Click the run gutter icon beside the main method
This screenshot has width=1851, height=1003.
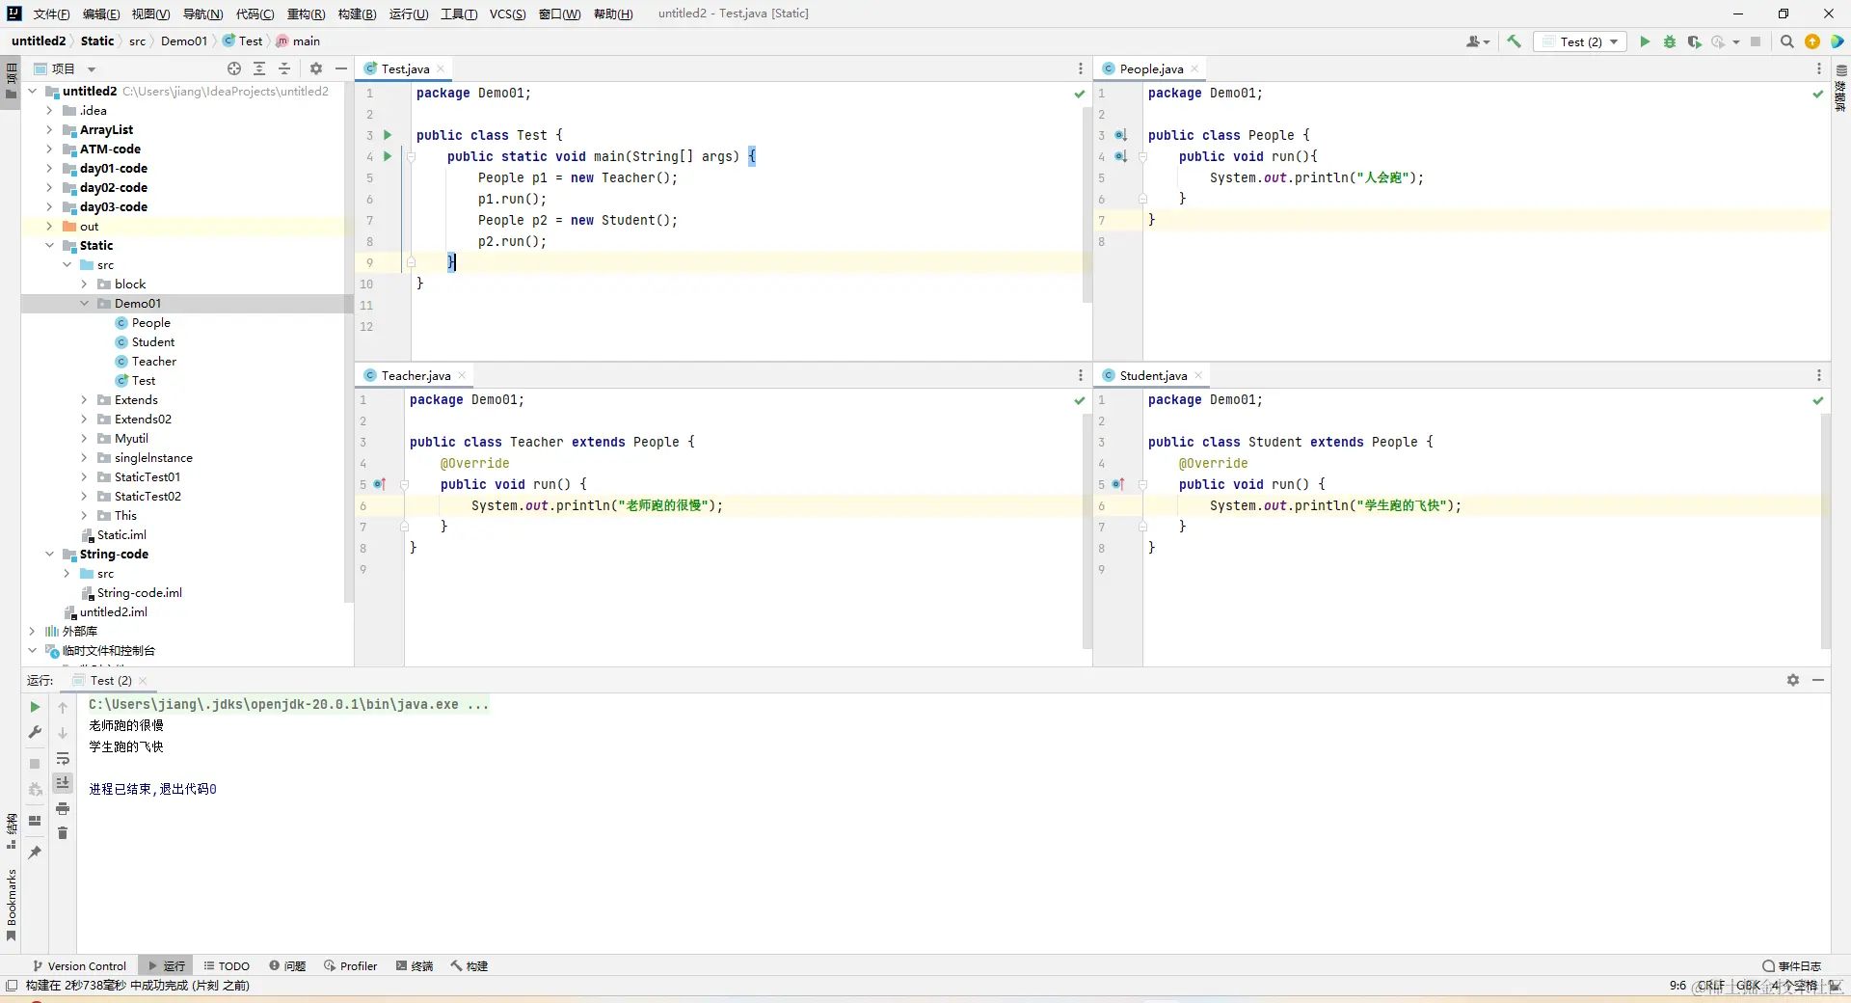coord(388,156)
